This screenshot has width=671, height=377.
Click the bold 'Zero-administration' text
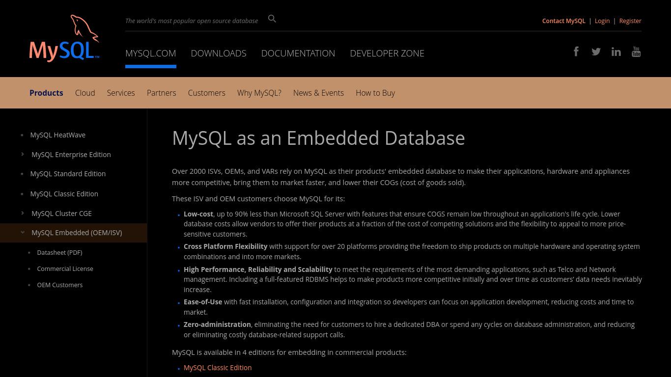pyautogui.click(x=217, y=324)
